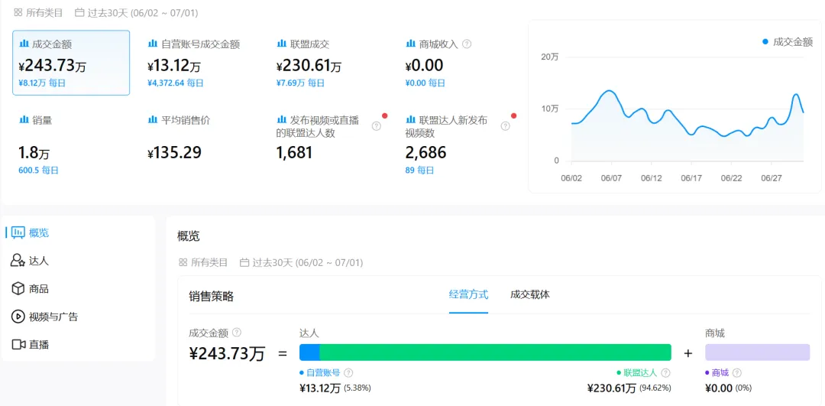Click bar chart icon on 成交金额 card
Viewport: 825px width, 406px height.
point(24,44)
